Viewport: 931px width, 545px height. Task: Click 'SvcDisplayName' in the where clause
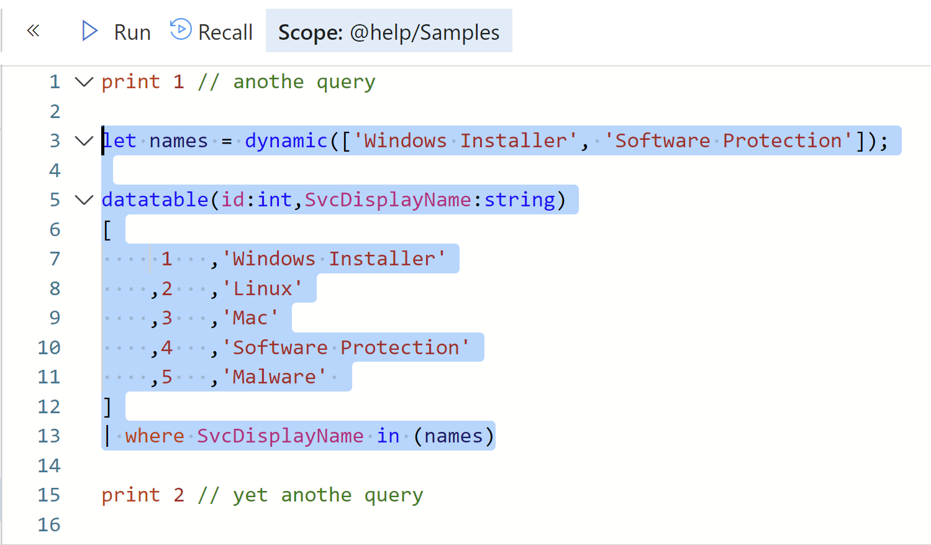point(280,436)
